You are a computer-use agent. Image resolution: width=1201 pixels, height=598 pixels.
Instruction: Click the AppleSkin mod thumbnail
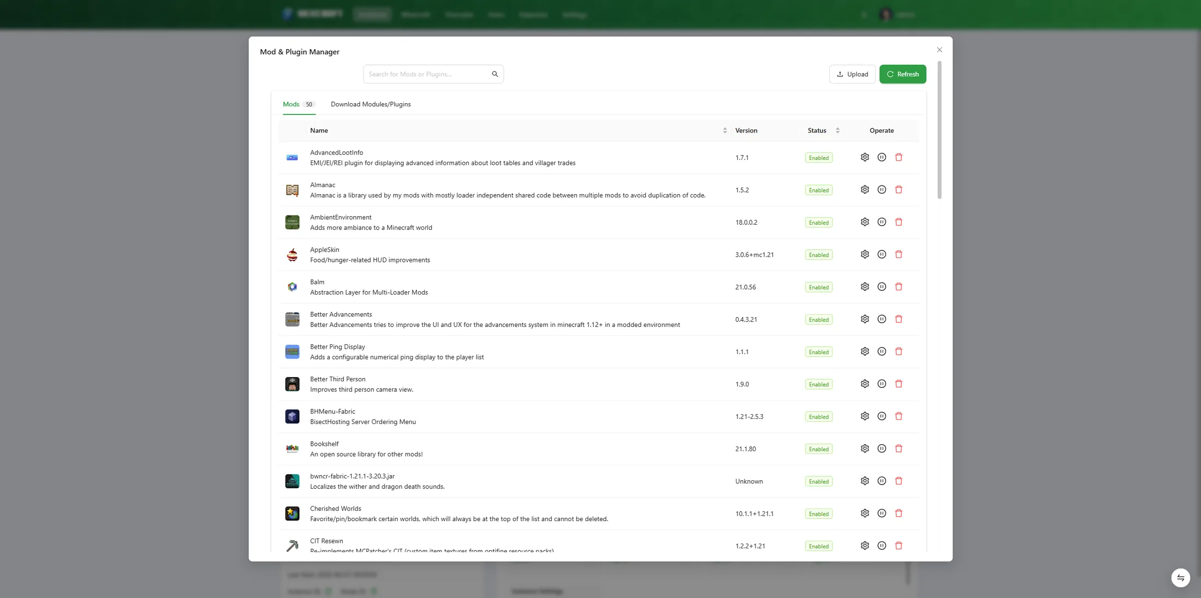pos(292,255)
